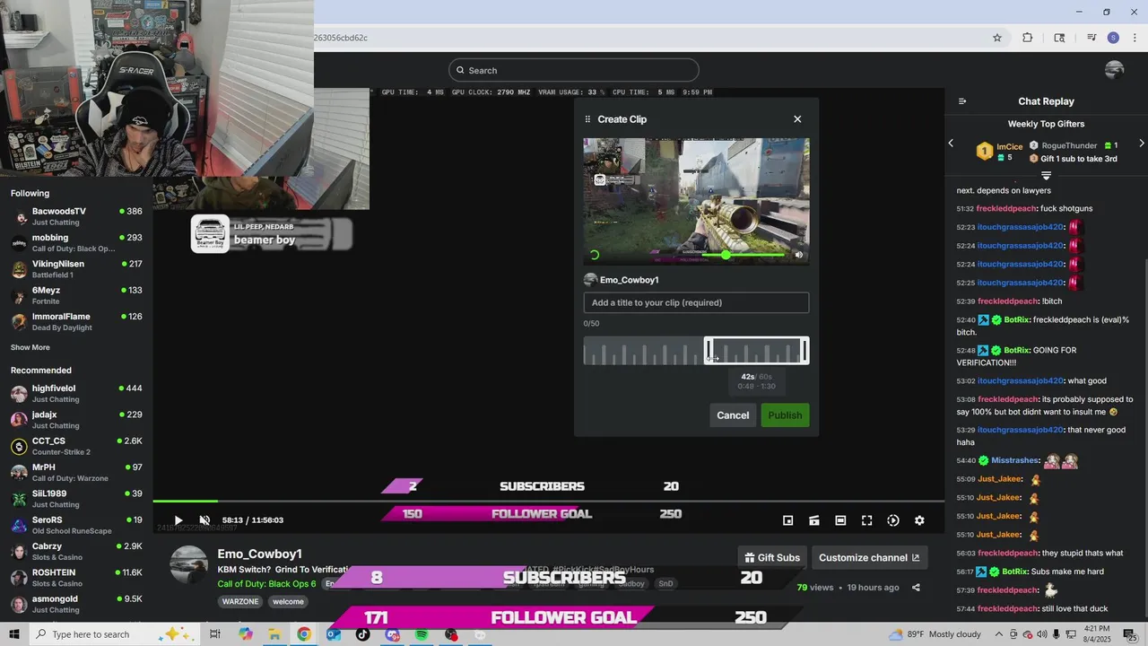Open the notification center icon

coord(1129,634)
